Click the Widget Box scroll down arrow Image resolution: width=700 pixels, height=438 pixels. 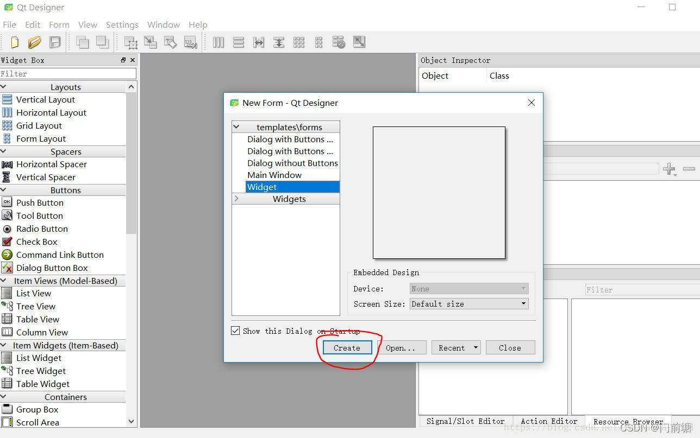click(131, 421)
